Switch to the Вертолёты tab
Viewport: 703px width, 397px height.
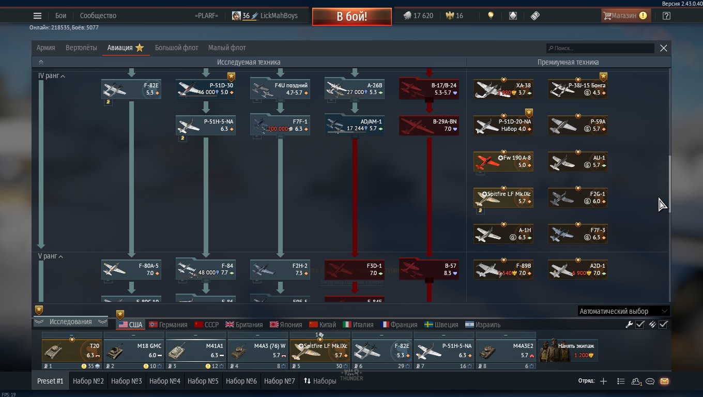pyautogui.click(x=81, y=48)
